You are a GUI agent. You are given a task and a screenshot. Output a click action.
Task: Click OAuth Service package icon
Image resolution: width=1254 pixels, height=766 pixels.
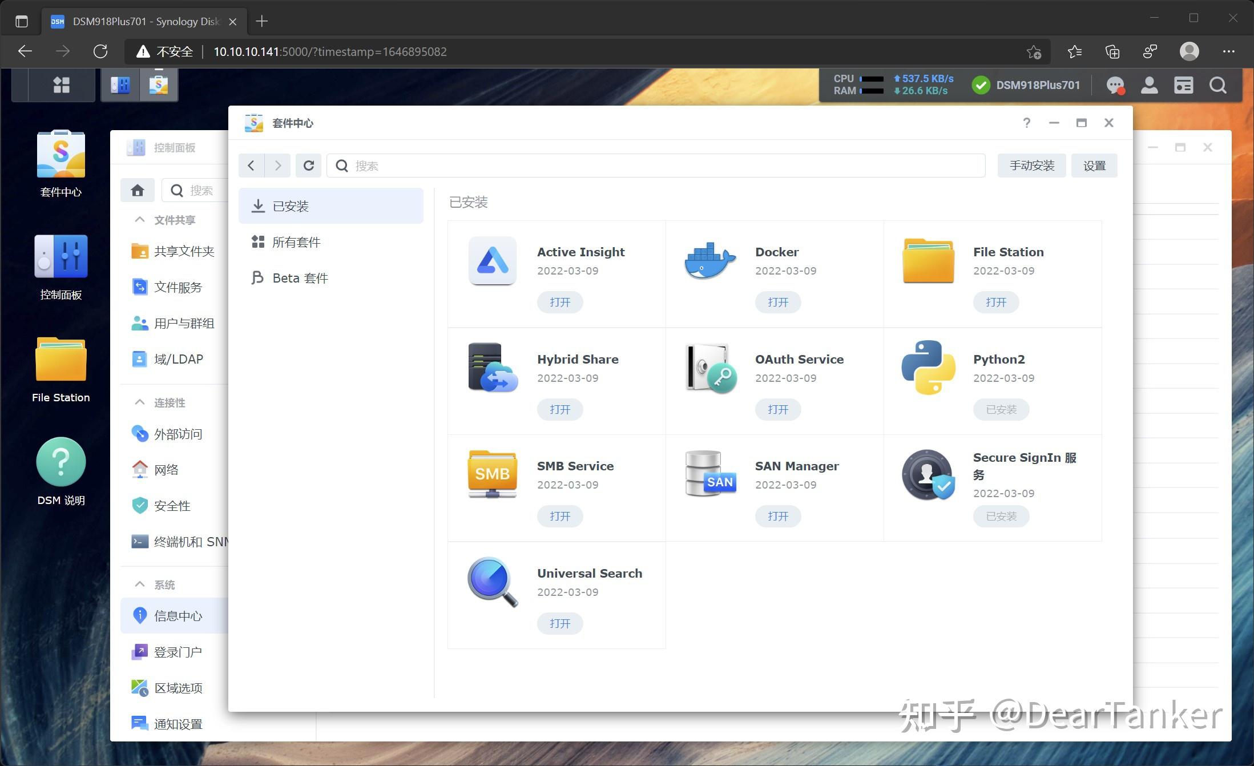click(x=711, y=368)
